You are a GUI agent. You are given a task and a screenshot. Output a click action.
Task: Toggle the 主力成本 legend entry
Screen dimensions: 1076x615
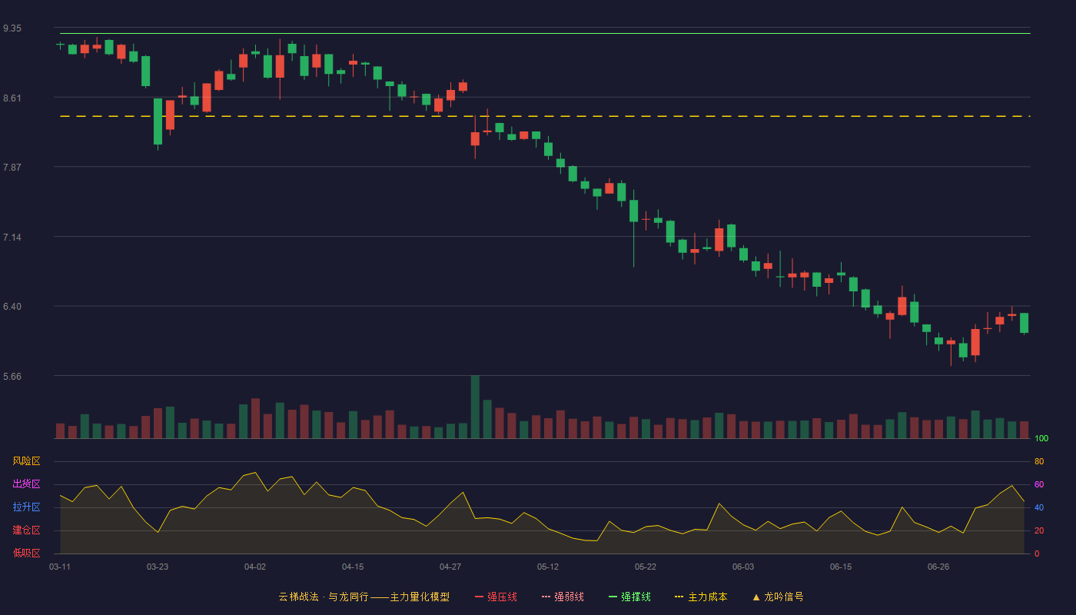701,597
